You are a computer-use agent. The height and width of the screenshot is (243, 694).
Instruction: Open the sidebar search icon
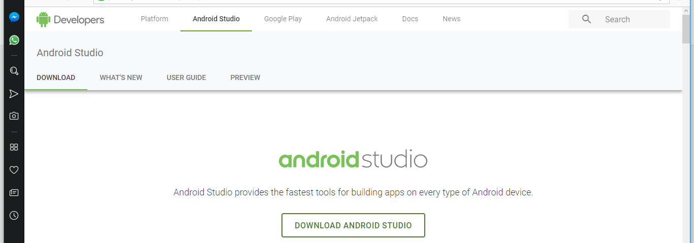tap(14, 71)
